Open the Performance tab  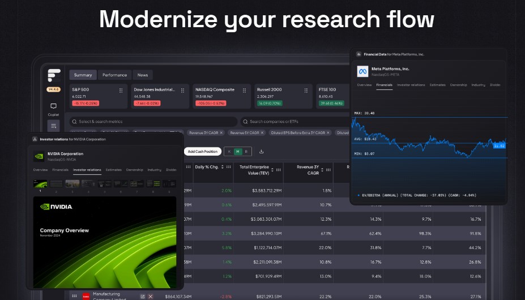tap(114, 75)
